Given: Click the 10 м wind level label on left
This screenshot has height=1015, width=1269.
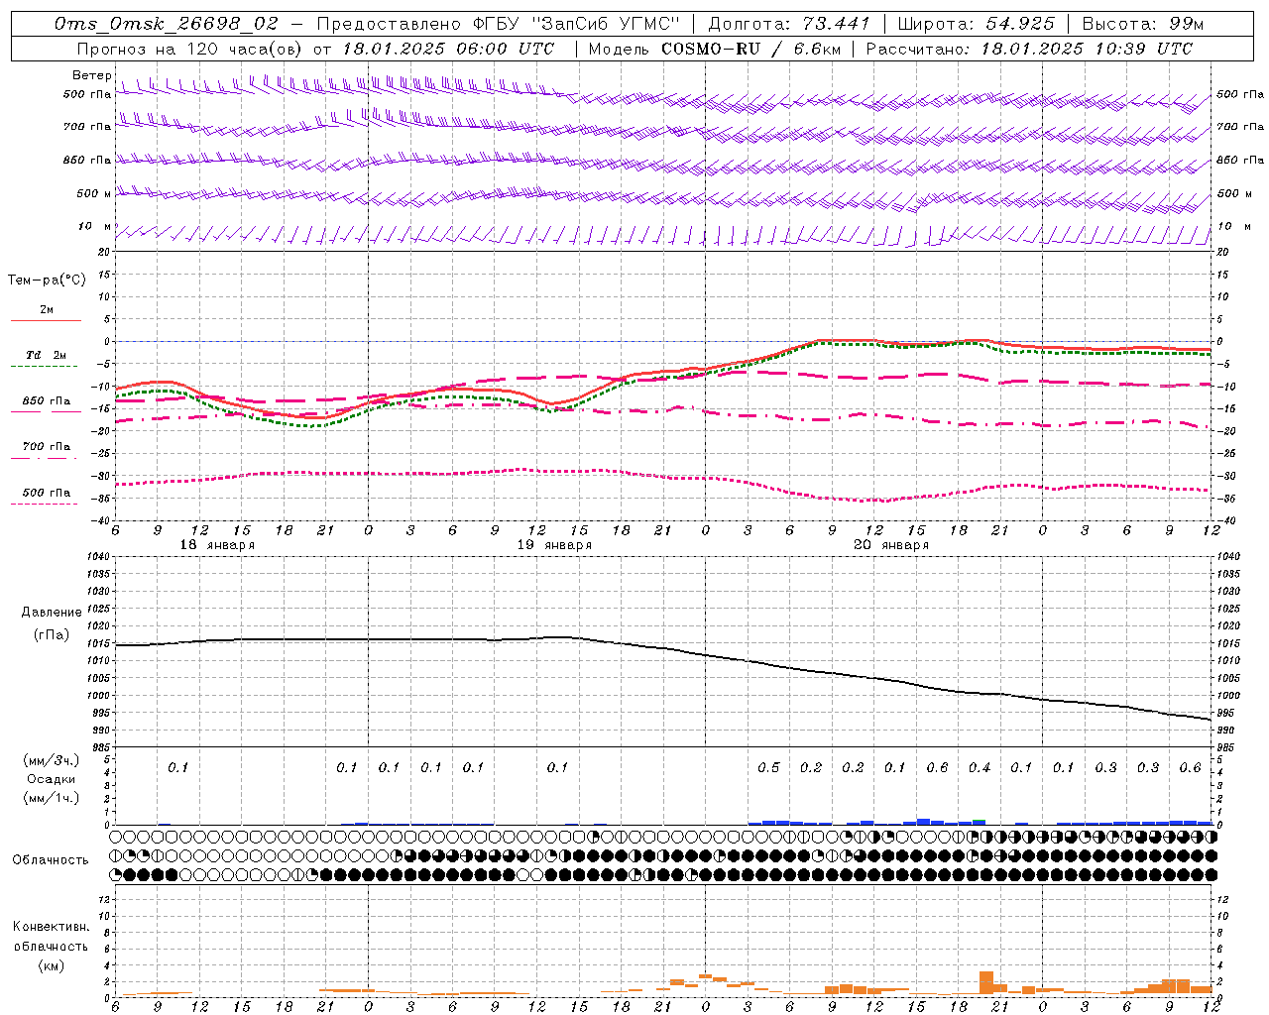Looking at the screenshot, I should pyautogui.click(x=94, y=227).
